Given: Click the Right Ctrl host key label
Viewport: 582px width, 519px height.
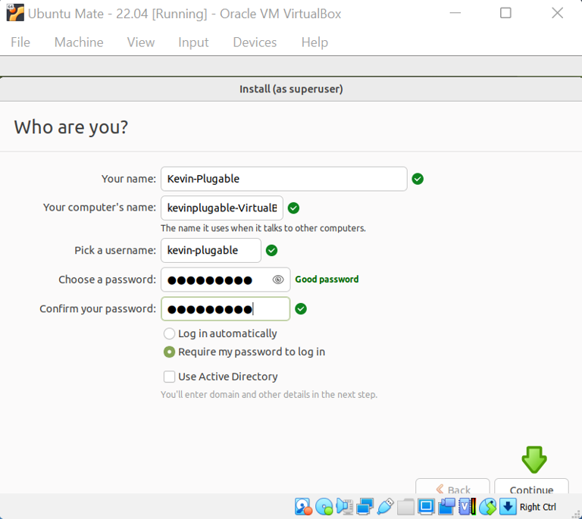Looking at the screenshot, I should [x=538, y=507].
